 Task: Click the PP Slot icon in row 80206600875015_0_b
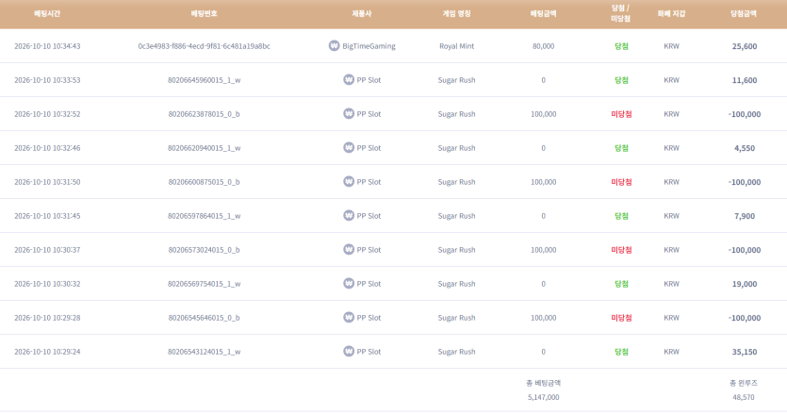click(349, 181)
